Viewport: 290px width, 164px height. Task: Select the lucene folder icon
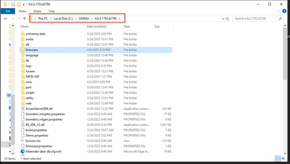(x=23, y=71)
